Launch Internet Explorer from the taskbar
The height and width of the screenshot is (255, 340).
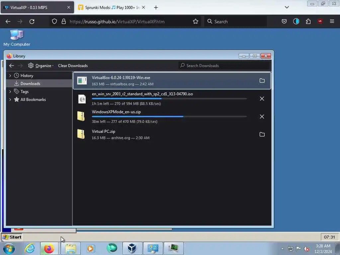(30, 248)
